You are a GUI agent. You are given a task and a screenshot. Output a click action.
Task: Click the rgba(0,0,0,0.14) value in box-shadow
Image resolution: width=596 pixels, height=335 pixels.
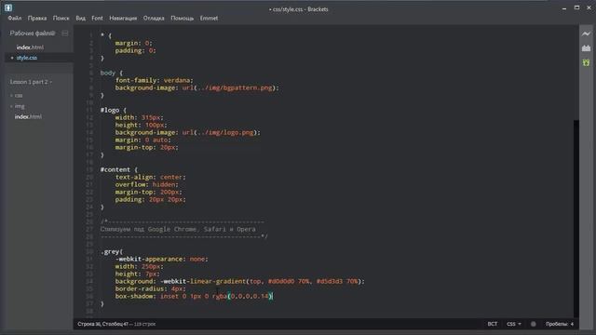[x=242, y=296]
